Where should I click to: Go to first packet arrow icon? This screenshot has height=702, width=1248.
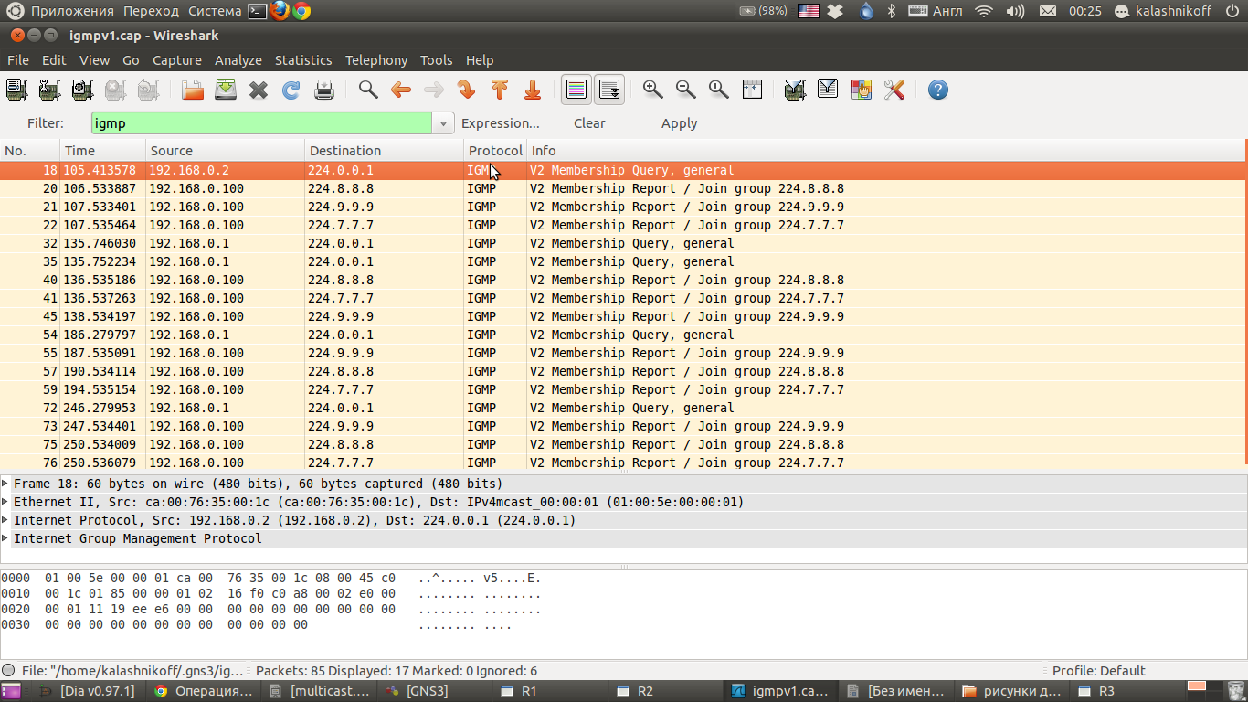[500, 90]
